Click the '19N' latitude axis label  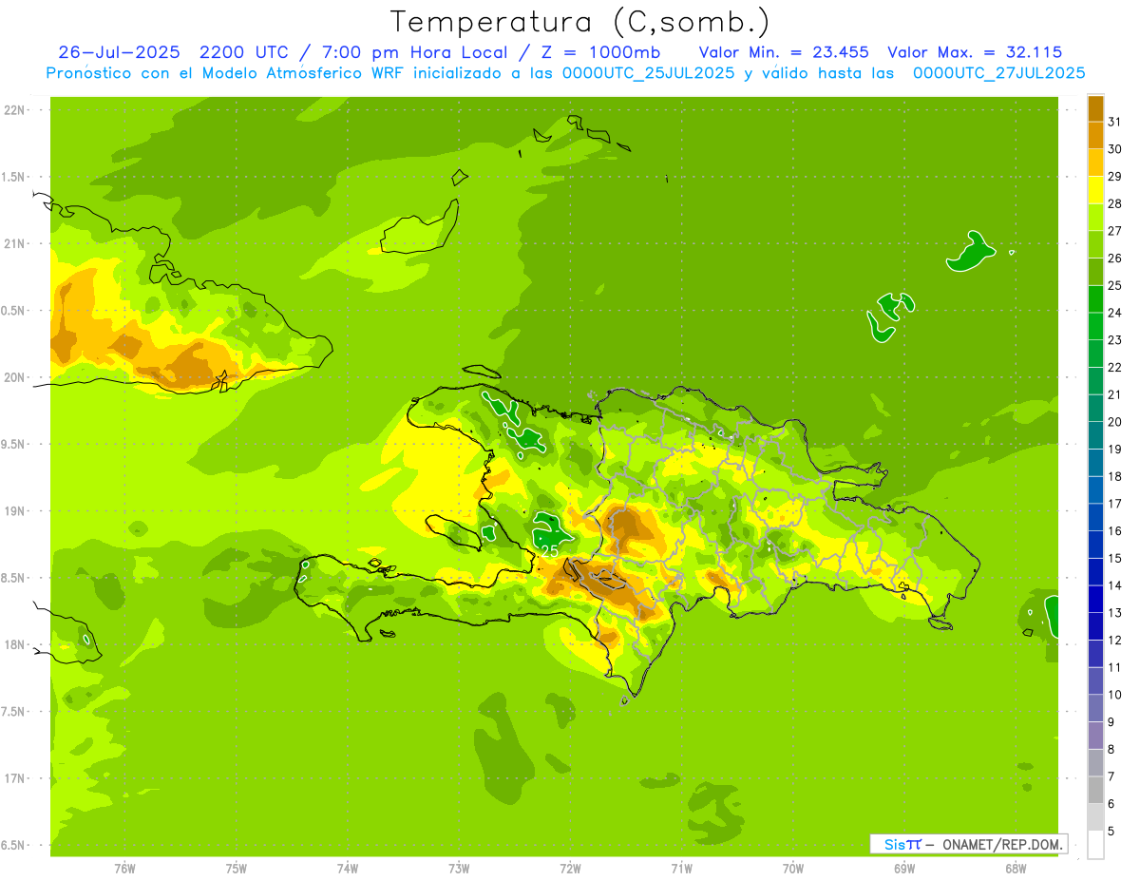16,510
